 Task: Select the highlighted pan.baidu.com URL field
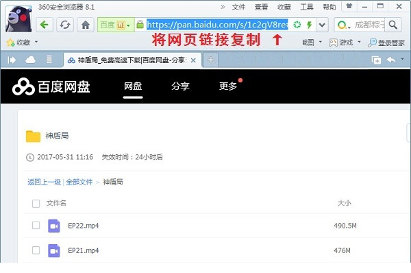pos(217,25)
